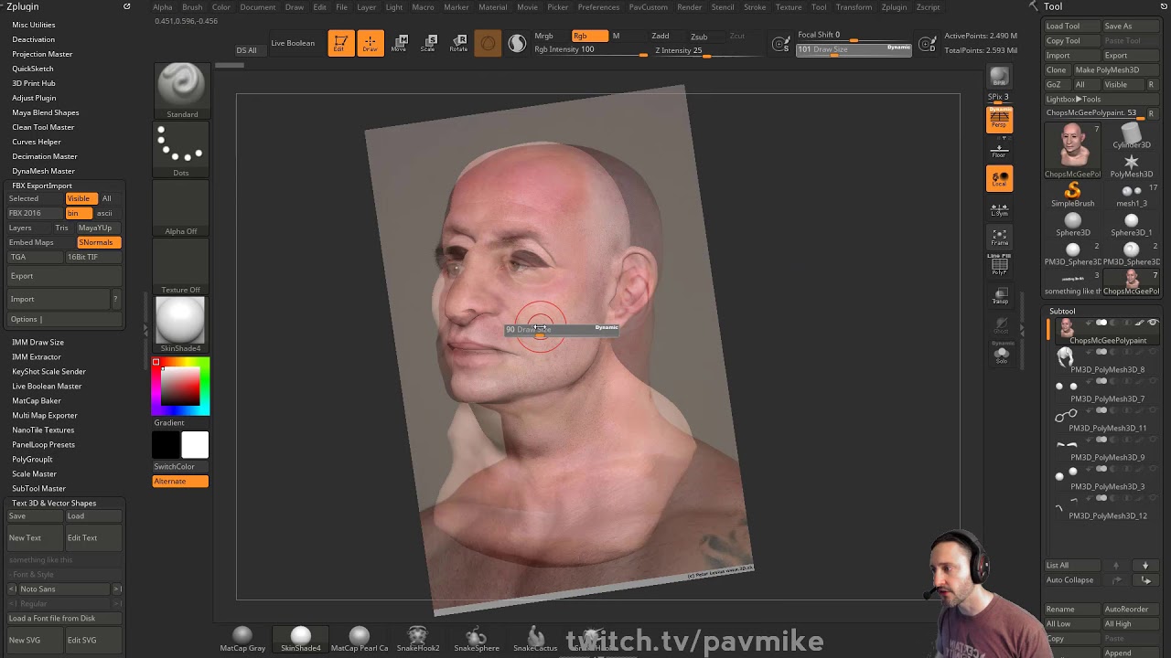Collapse the Subtool panel header

(1062, 311)
